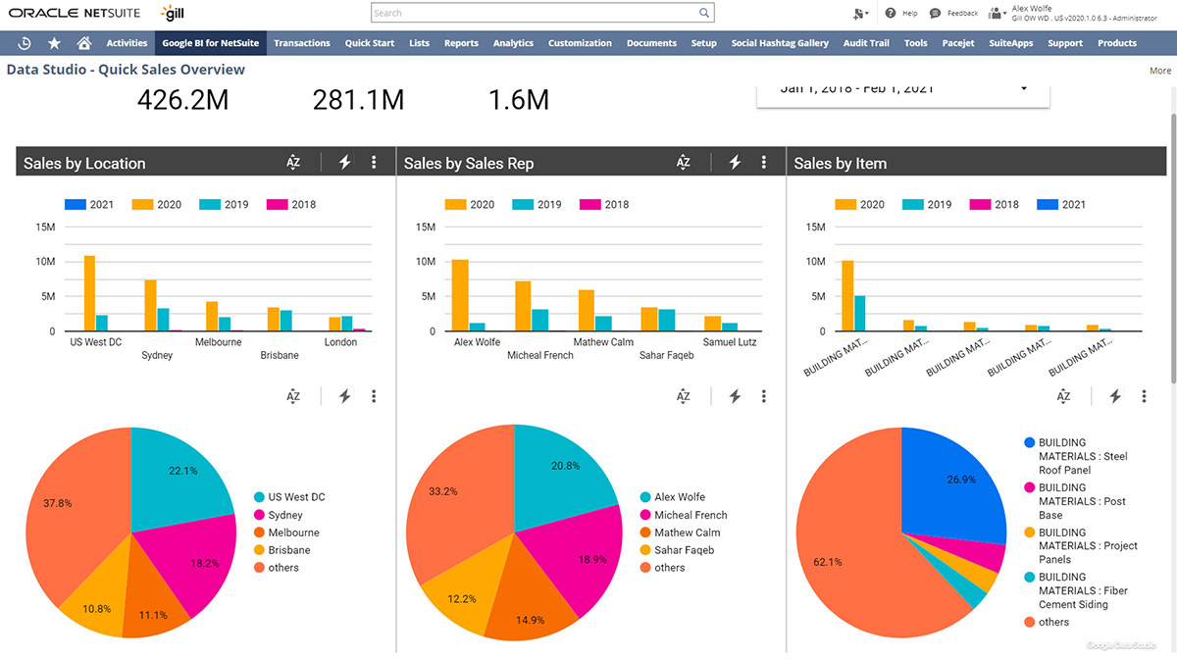Click the Feedback speech bubble icon
Screen dimensions: 1177x660
[935, 12]
